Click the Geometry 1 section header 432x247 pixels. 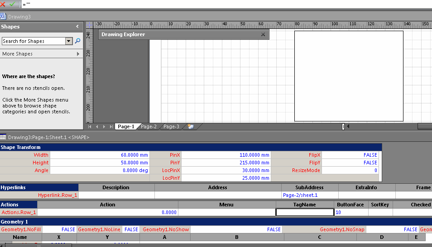coord(216,222)
